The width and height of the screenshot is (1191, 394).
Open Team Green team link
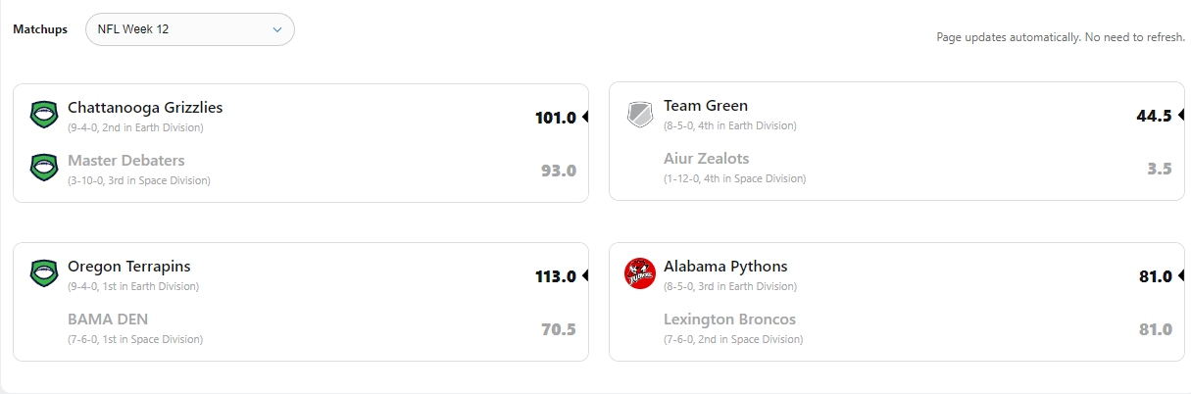click(x=706, y=106)
